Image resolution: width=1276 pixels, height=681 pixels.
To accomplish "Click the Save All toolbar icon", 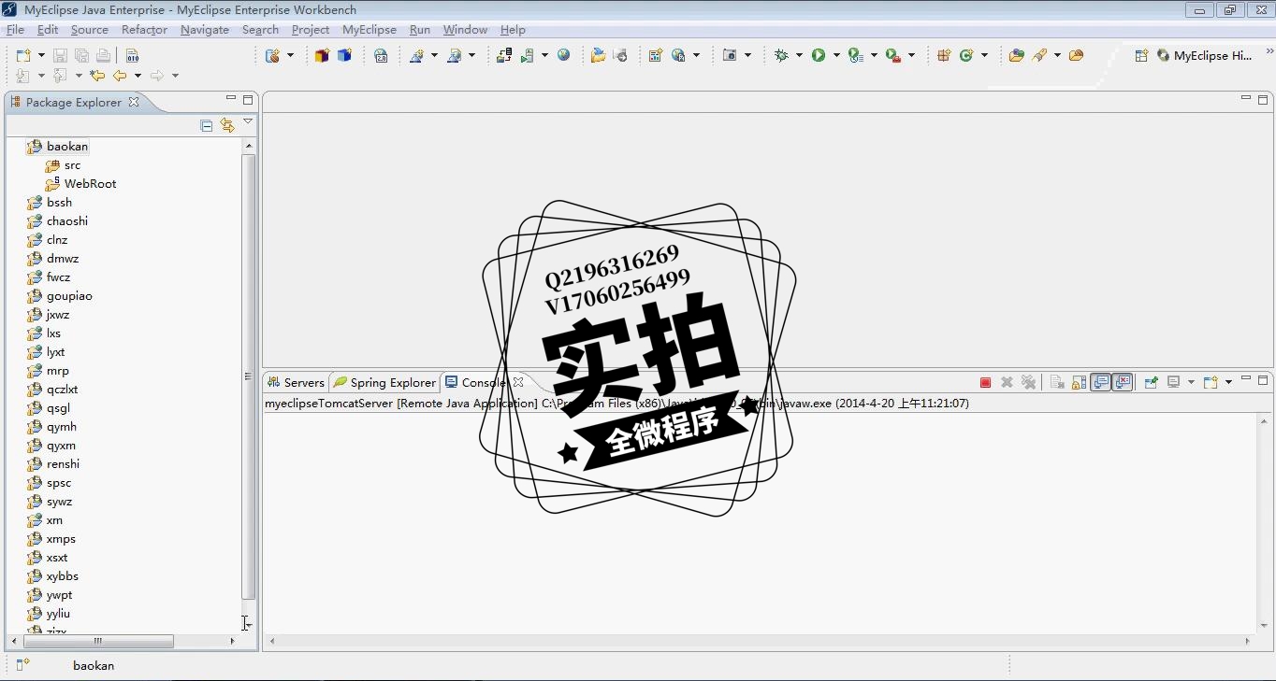I will pos(81,56).
